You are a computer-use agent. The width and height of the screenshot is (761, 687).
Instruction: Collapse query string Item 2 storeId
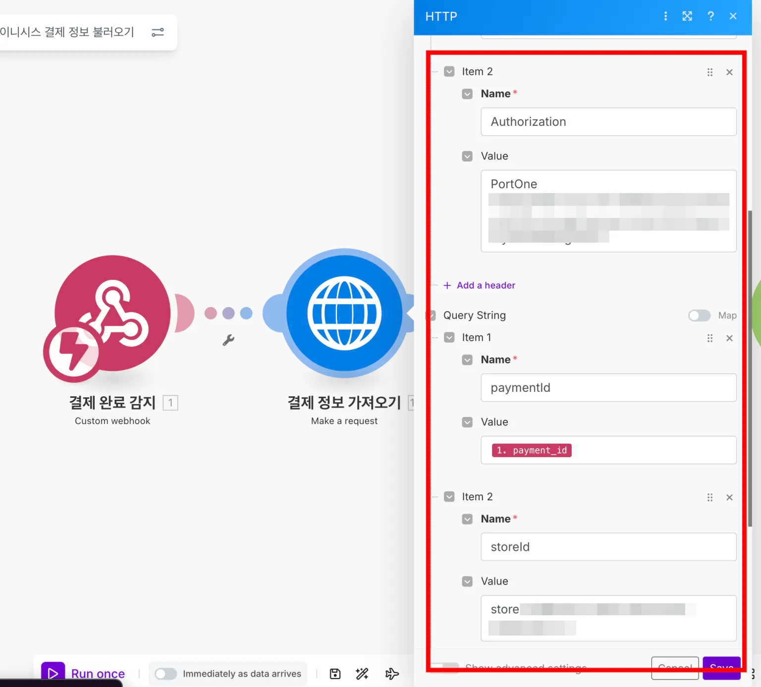[449, 497]
